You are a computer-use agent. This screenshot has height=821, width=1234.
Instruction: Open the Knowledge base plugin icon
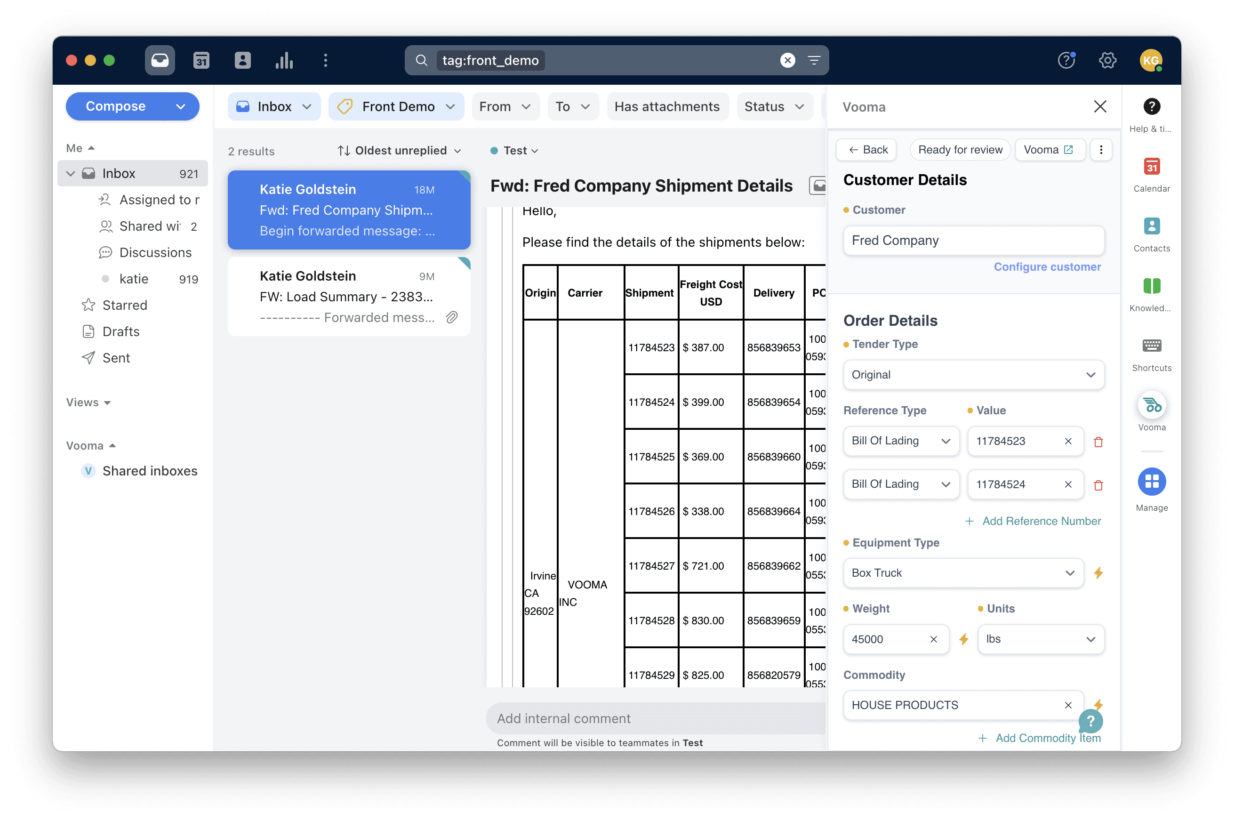(x=1151, y=286)
